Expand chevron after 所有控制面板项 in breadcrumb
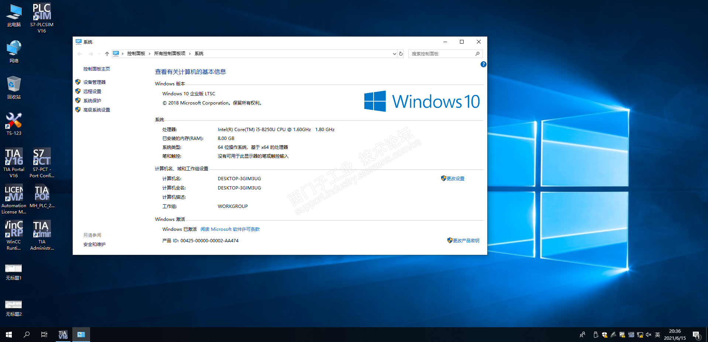708x342 pixels. tap(190, 54)
